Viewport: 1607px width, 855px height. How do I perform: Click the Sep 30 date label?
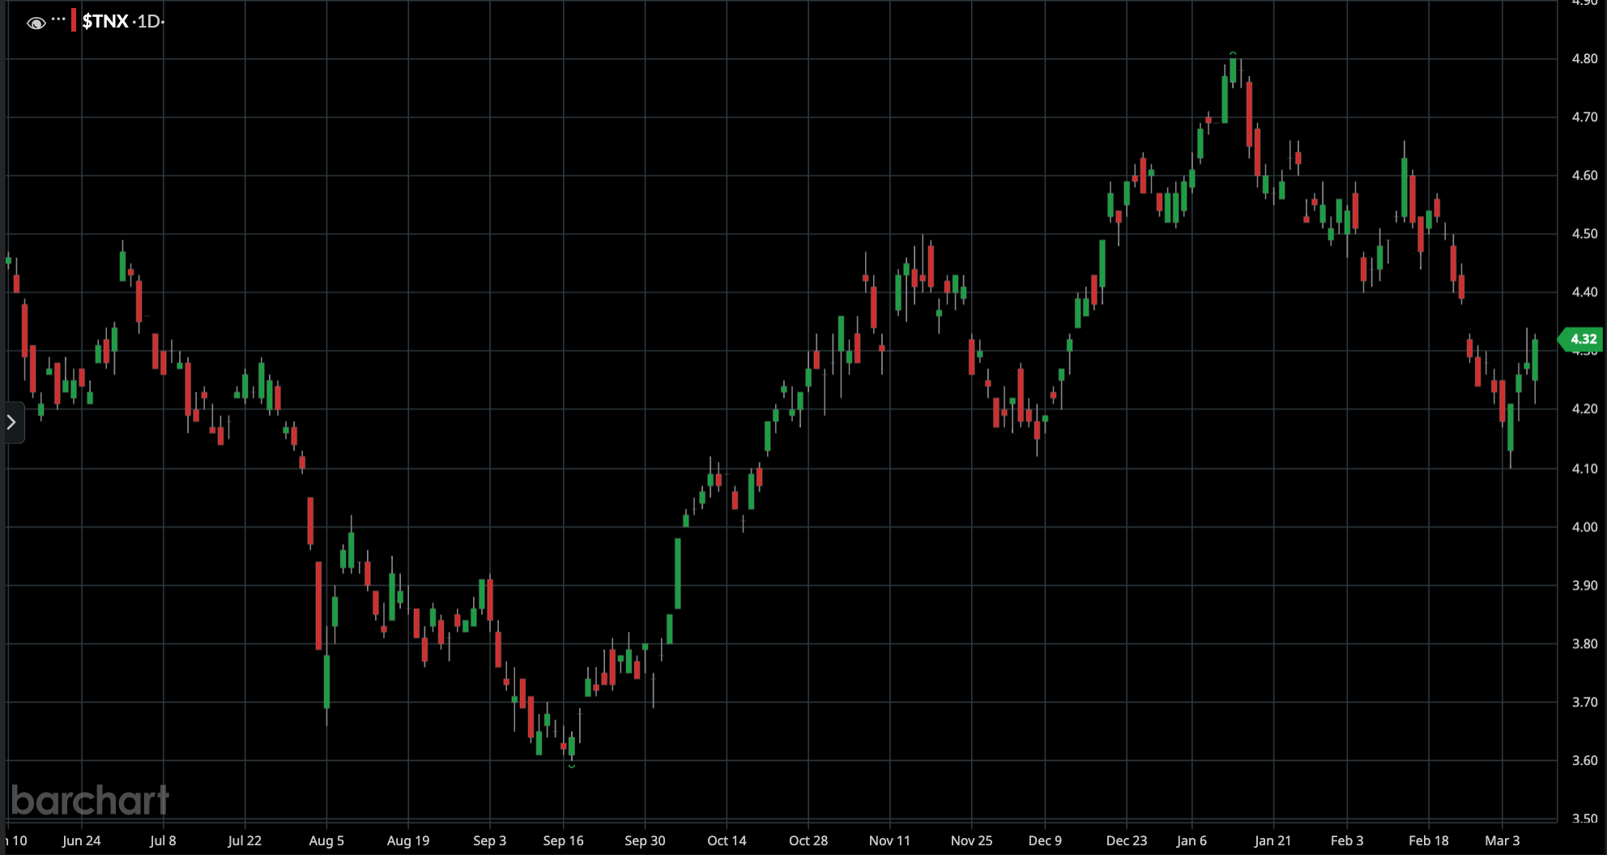tap(645, 840)
